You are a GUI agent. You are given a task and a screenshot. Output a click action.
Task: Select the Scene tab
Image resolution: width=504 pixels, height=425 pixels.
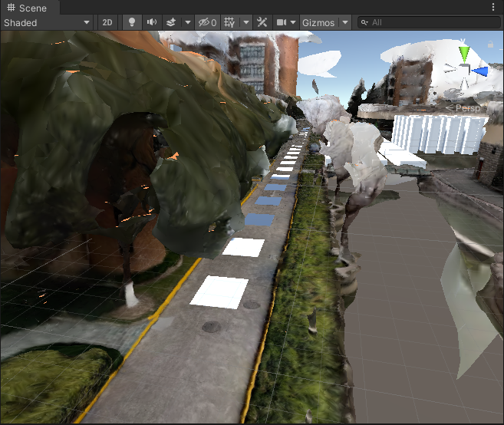(28, 8)
